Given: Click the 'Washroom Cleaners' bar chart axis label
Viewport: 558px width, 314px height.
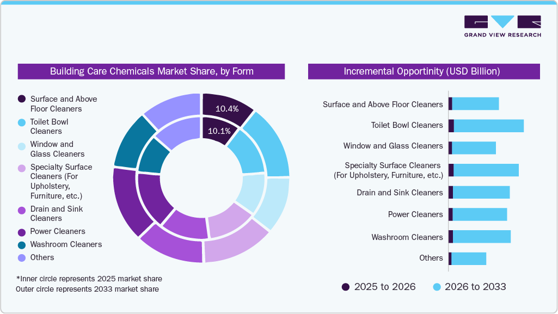Looking at the screenshot, I should [407, 237].
